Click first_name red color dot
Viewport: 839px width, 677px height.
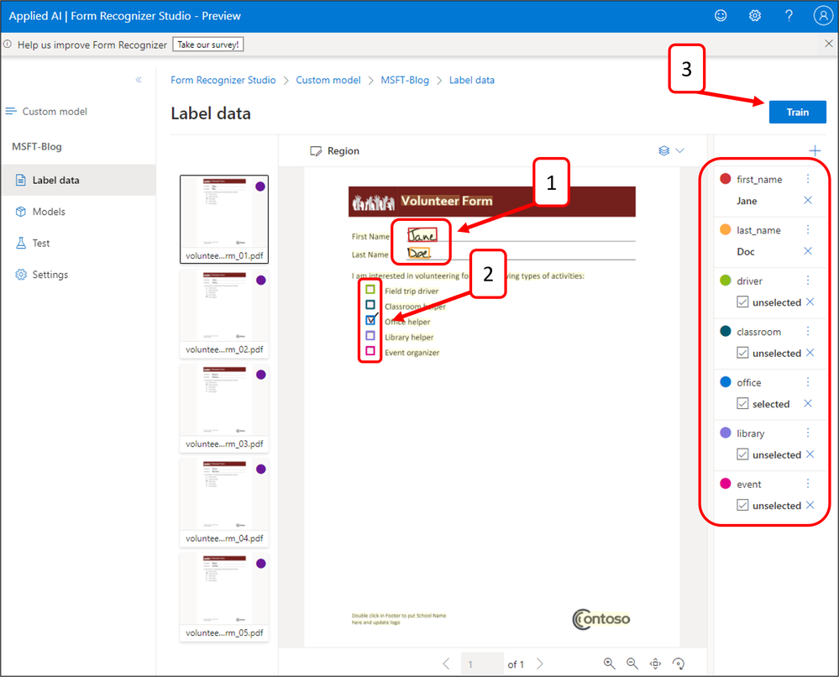click(725, 179)
